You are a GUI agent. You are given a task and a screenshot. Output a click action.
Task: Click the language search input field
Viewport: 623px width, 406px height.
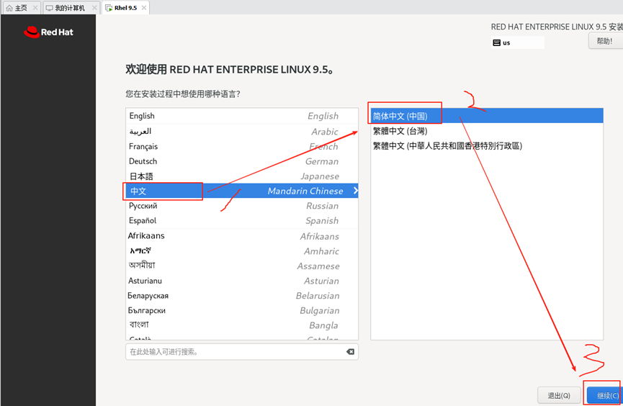tap(241, 351)
